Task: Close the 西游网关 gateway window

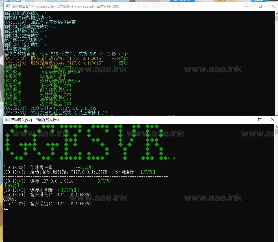Action: click(273, 120)
